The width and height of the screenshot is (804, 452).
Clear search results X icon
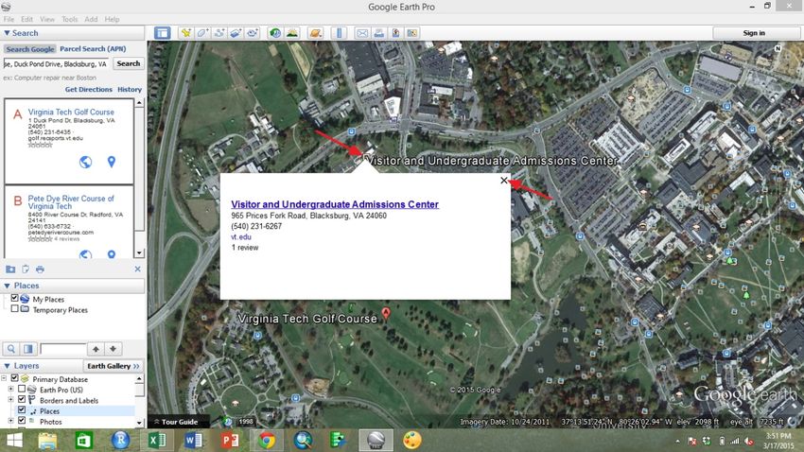[x=137, y=269]
